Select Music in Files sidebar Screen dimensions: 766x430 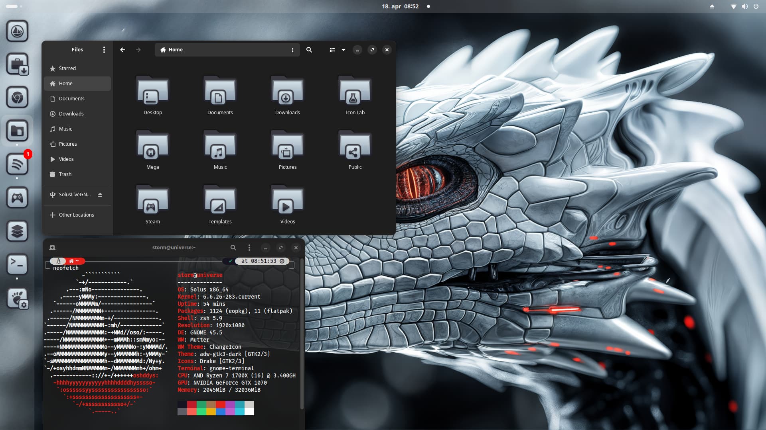click(x=77, y=129)
